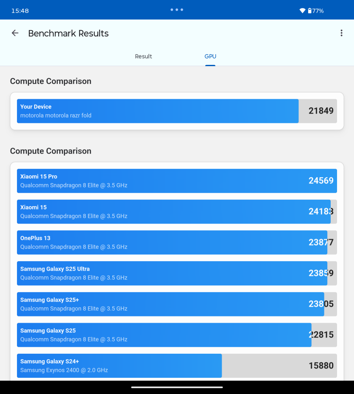
Task: Switch to the Result tab
Action: pyautogui.click(x=143, y=56)
